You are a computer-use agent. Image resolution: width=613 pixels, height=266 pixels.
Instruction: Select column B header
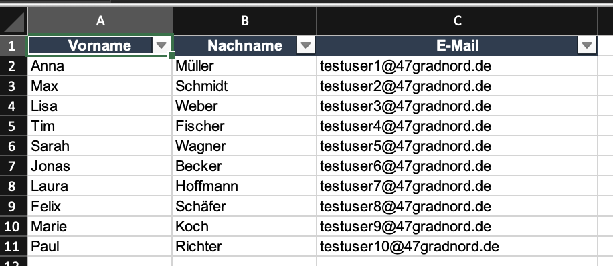[244, 21]
